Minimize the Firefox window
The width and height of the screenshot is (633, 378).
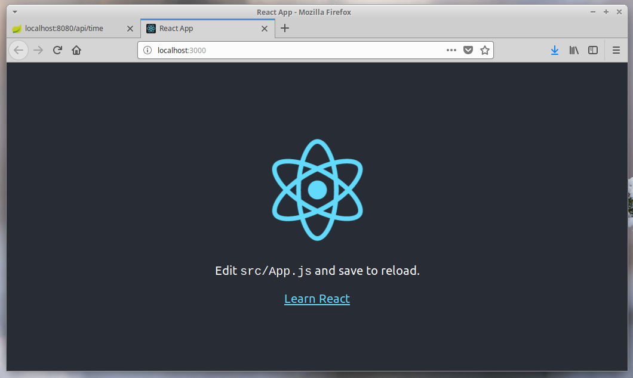click(592, 12)
